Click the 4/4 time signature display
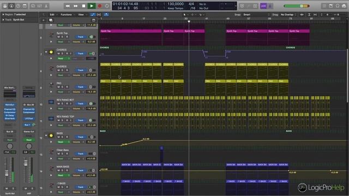 coord(191,4)
